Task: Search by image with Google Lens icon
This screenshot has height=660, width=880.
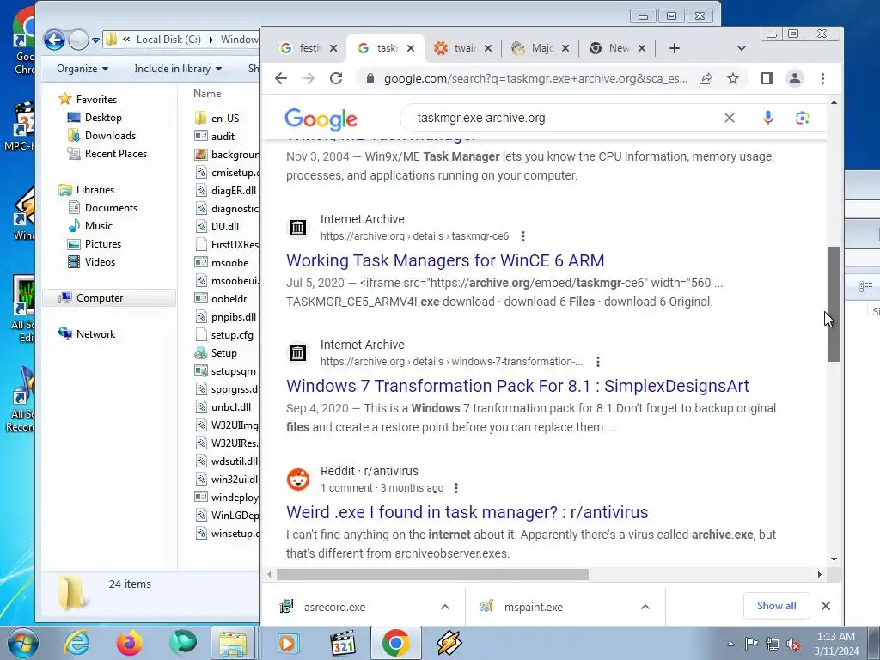Action: pos(802,118)
